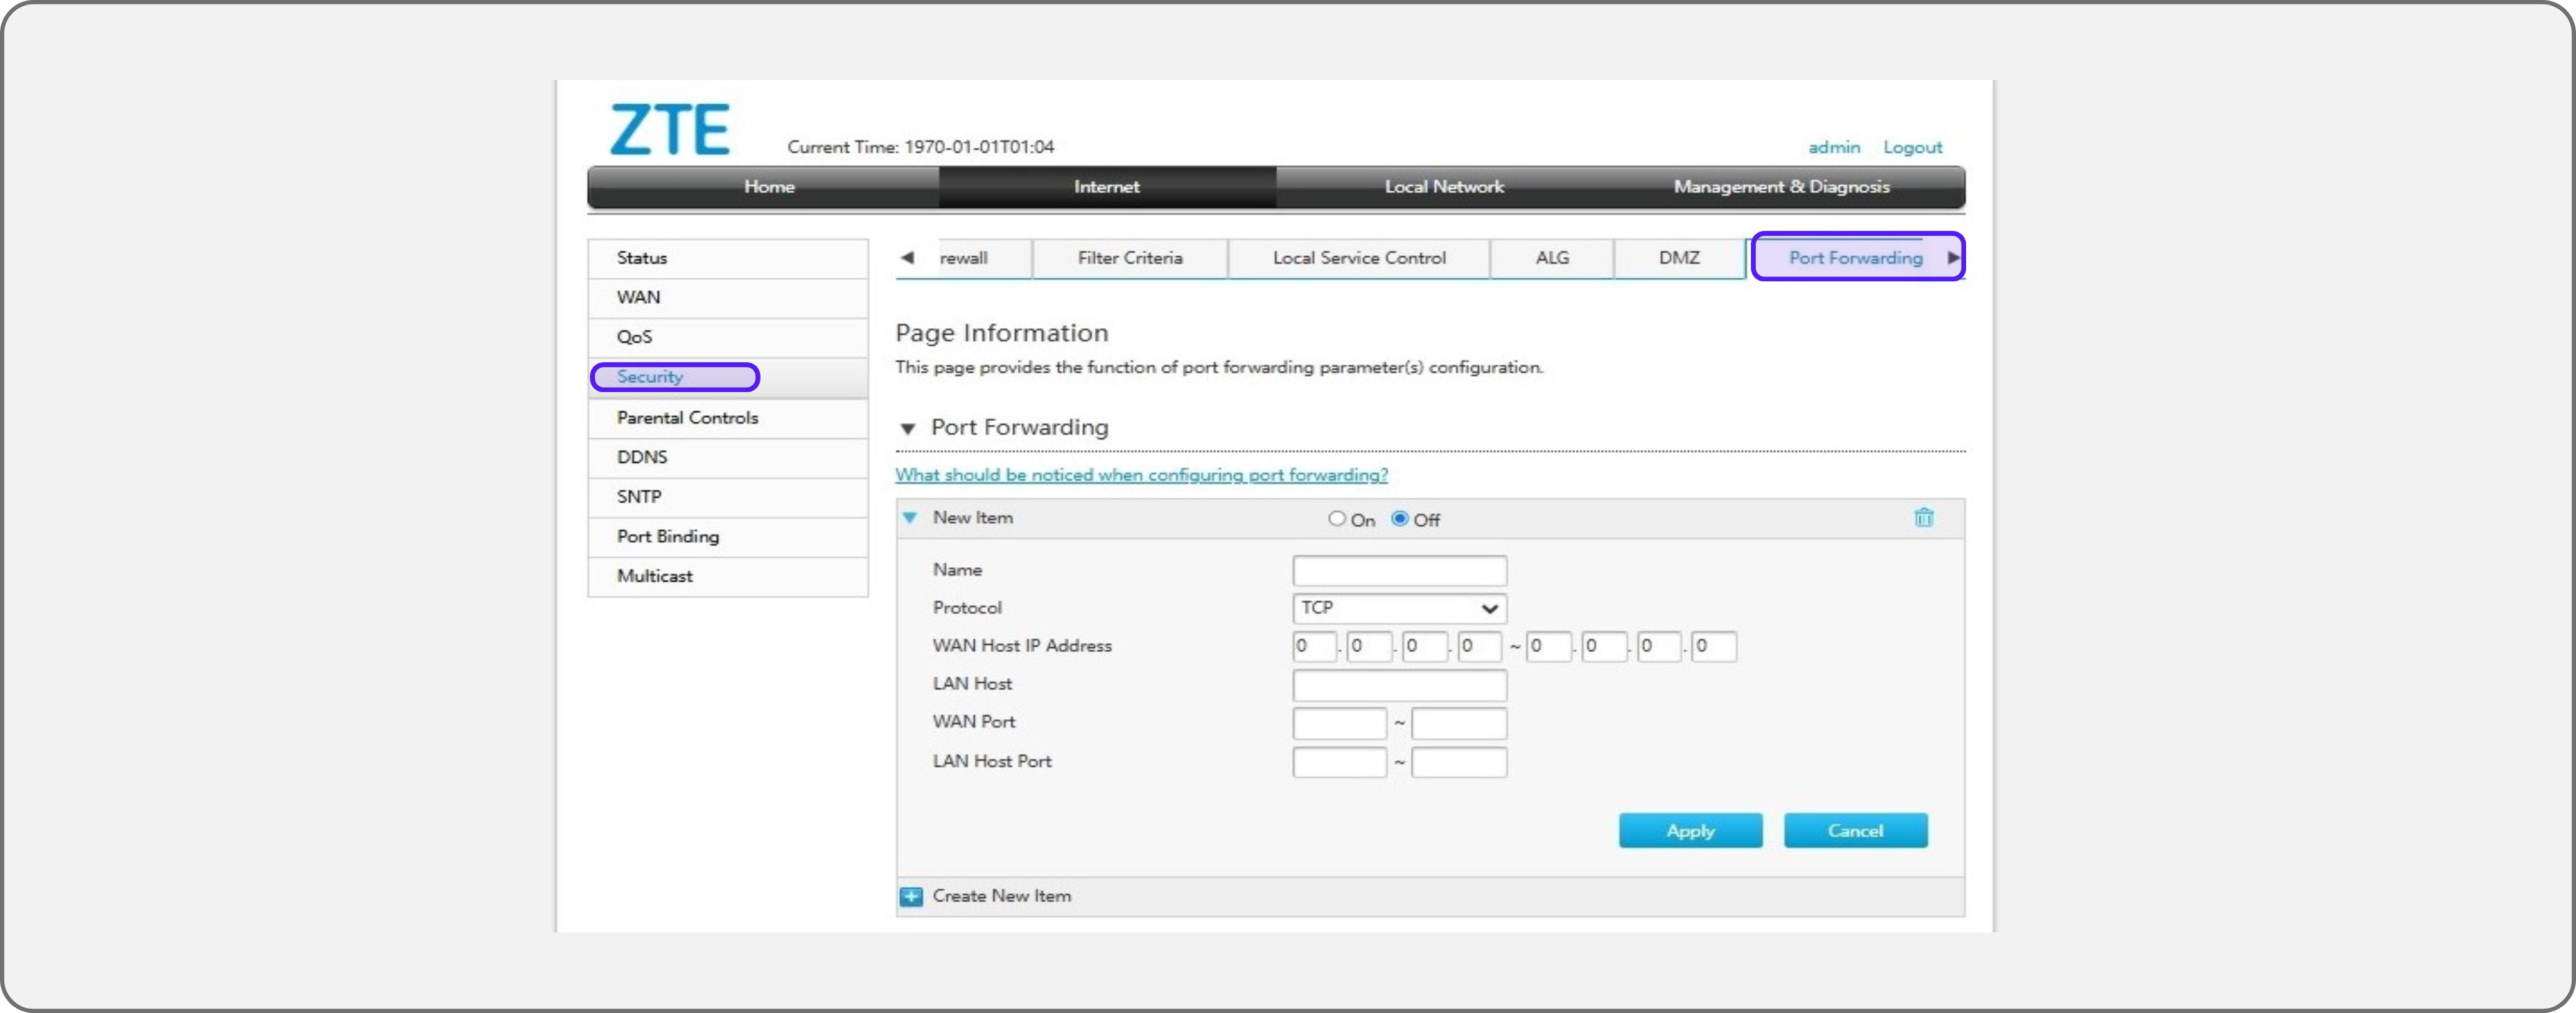Click the admin user link

pos(1834,148)
